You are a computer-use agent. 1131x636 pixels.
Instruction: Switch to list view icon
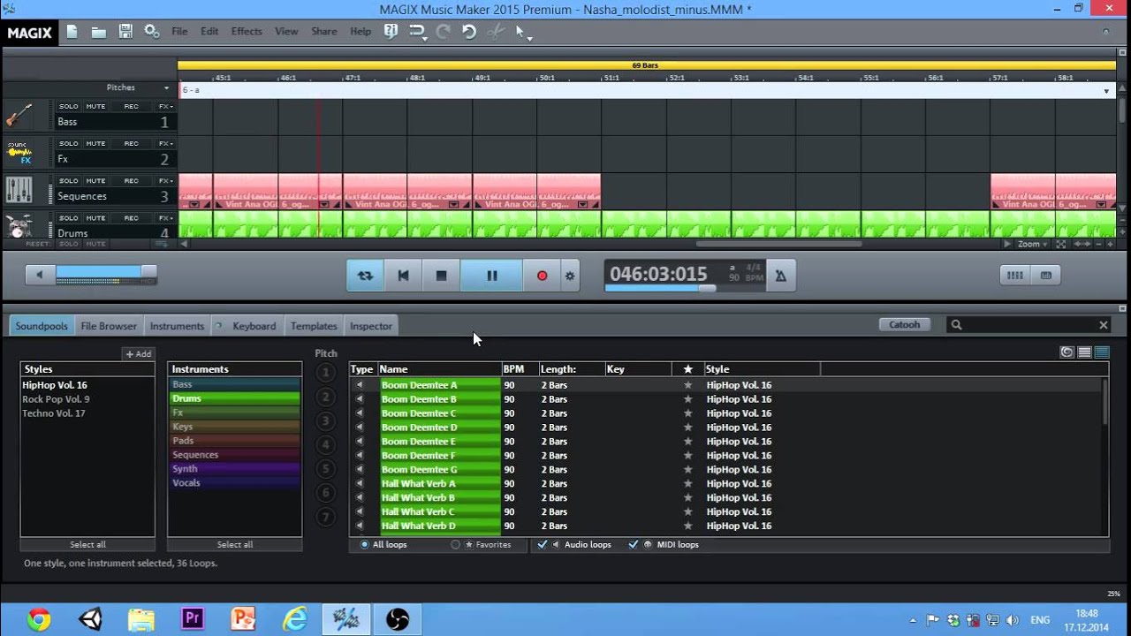pyautogui.click(x=1084, y=352)
